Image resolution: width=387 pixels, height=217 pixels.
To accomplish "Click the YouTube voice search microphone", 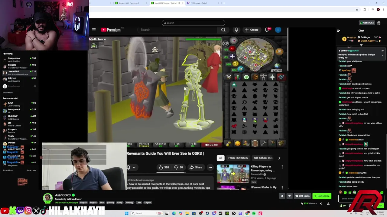I will coord(236,30).
